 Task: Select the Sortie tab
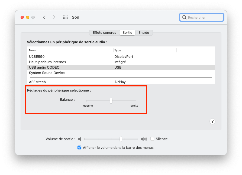127,33
